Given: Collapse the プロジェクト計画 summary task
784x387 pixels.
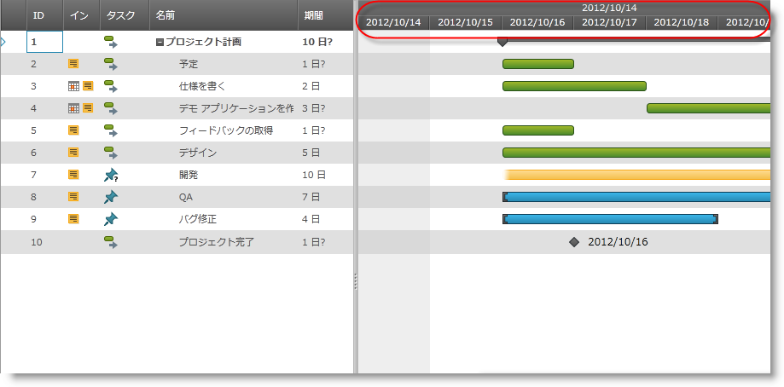Looking at the screenshot, I should [160, 43].
